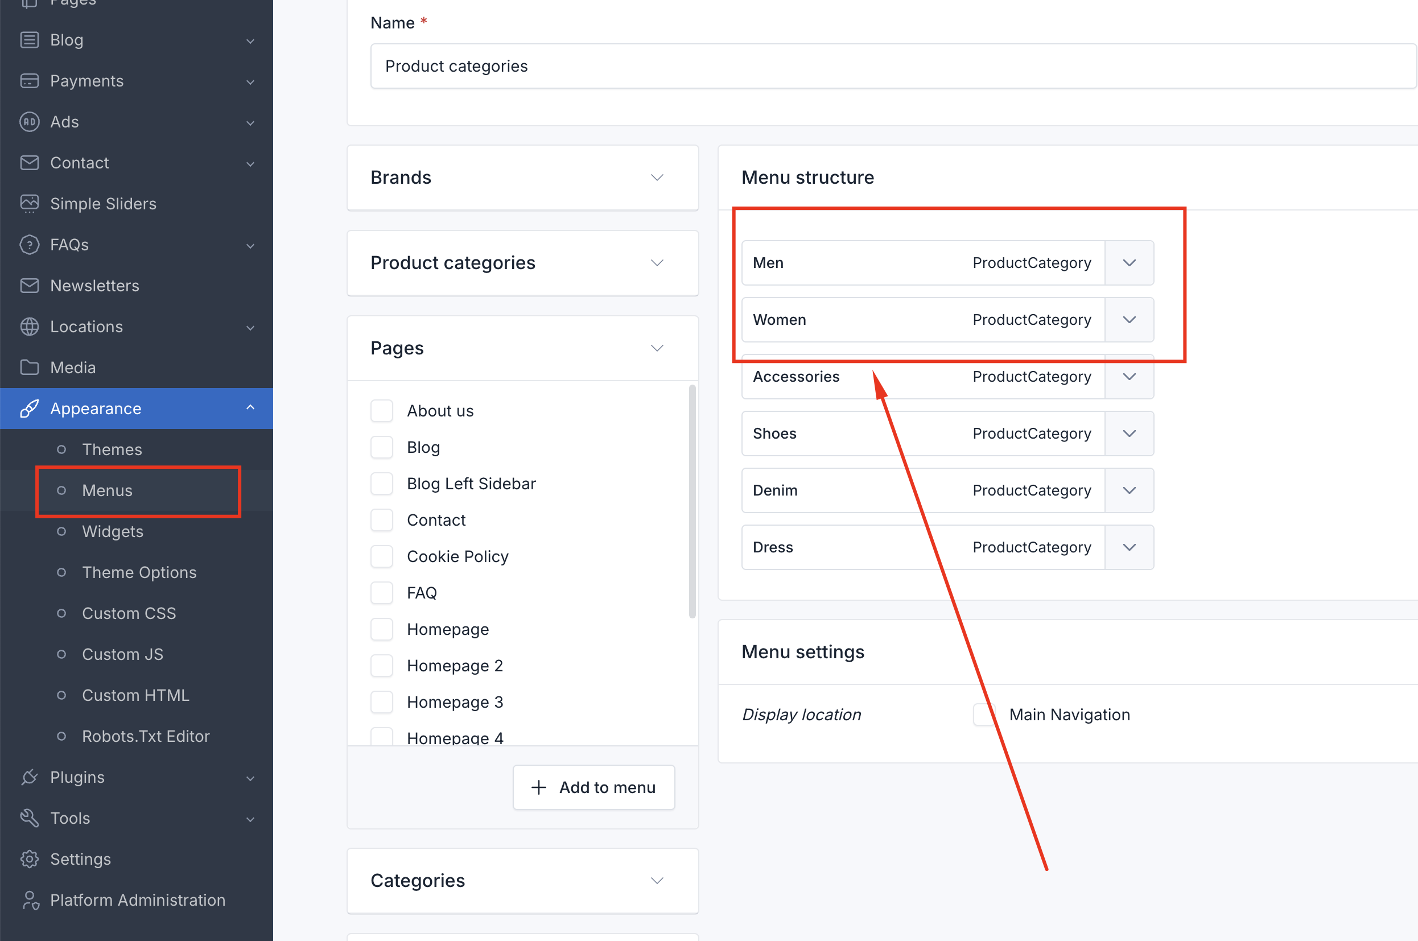Click the menu Name input field
Screen dimensions: 1418x941
click(x=892, y=66)
